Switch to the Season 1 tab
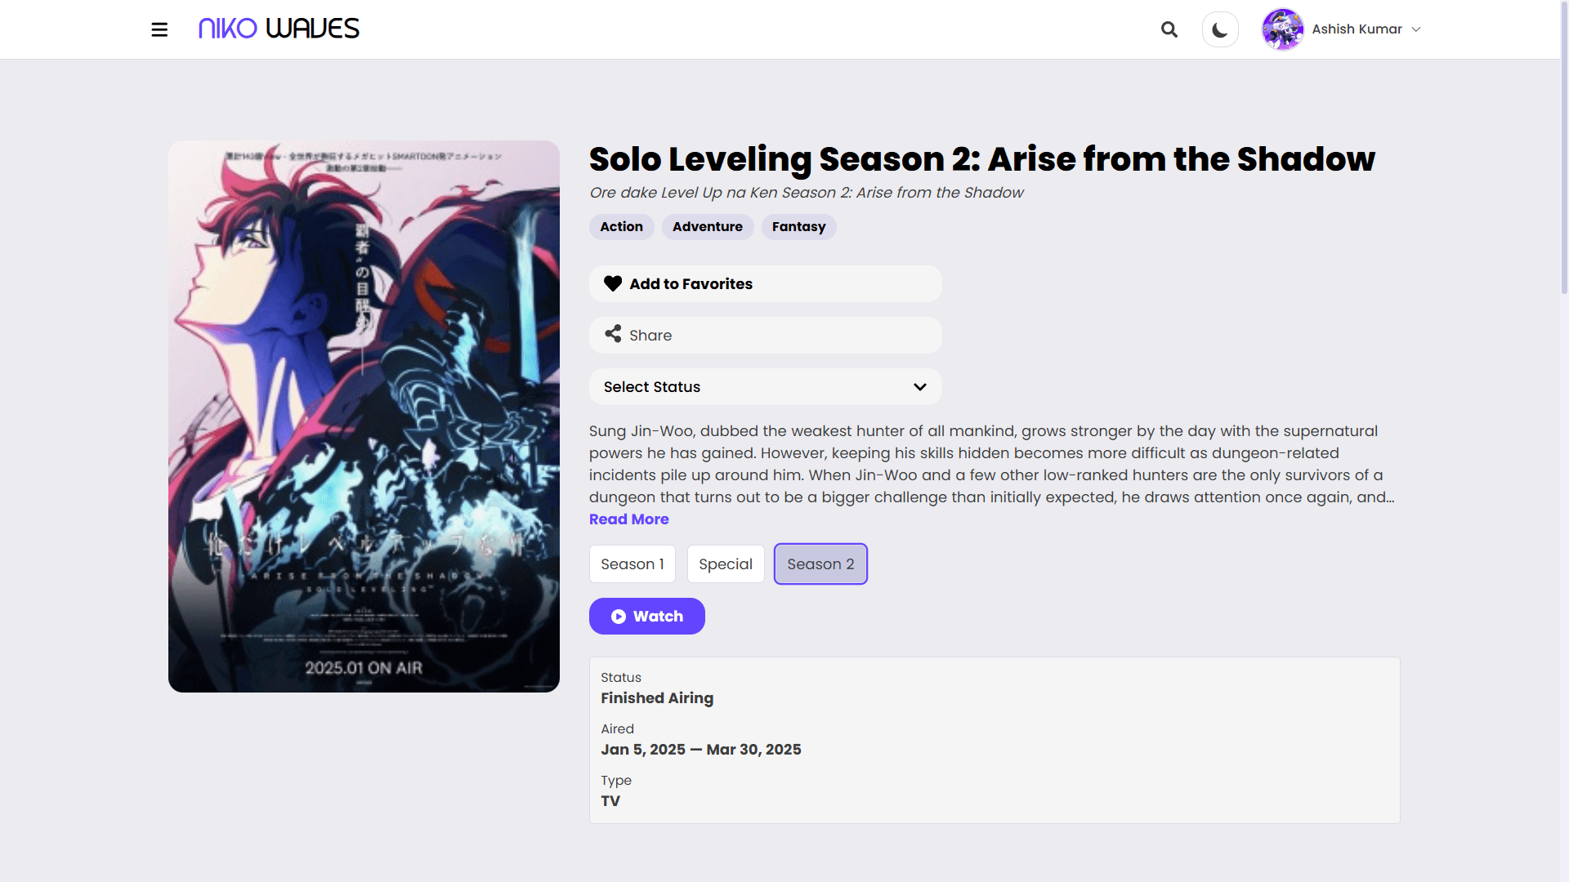Viewport: 1569px width, 882px height. click(633, 564)
